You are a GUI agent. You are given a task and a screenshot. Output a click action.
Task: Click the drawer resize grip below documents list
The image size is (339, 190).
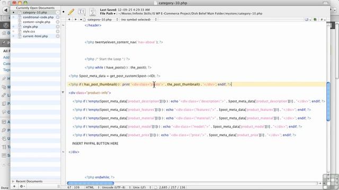tap(58, 186)
